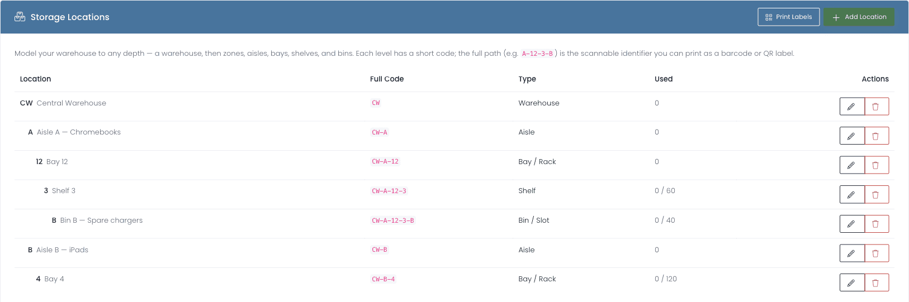The image size is (909, 302).
Task: Click the Bay / Rack type of Bay 12
Action: tap(537, 162)
